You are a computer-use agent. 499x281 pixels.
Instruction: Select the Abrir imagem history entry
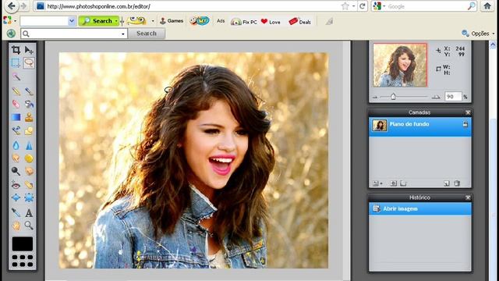point(420,209)
